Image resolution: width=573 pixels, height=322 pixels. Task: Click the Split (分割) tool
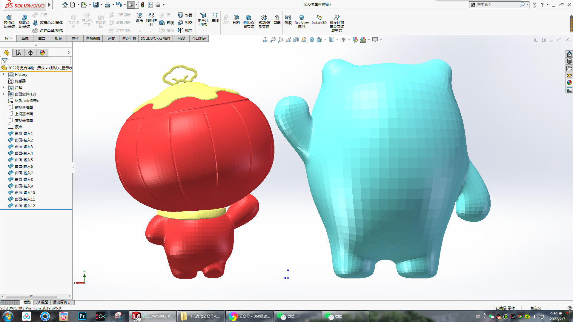(236, 19)
